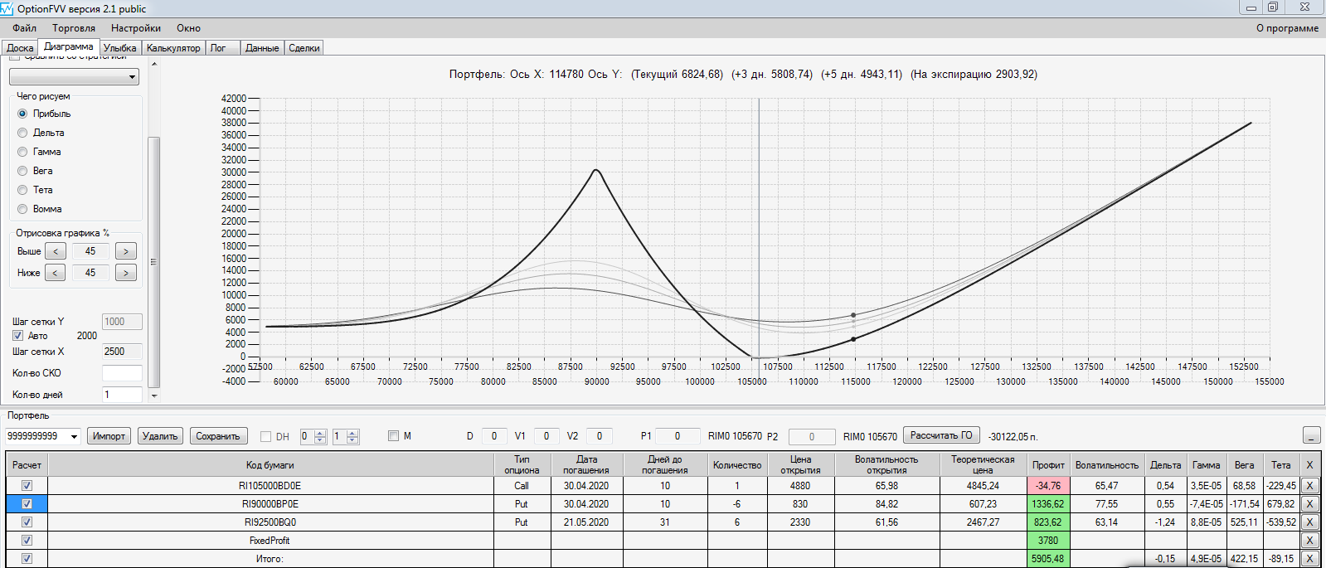The width and height of the screenshot is (1326, 568).
Task: Select the Вега radio button
Action: point(22,171)
